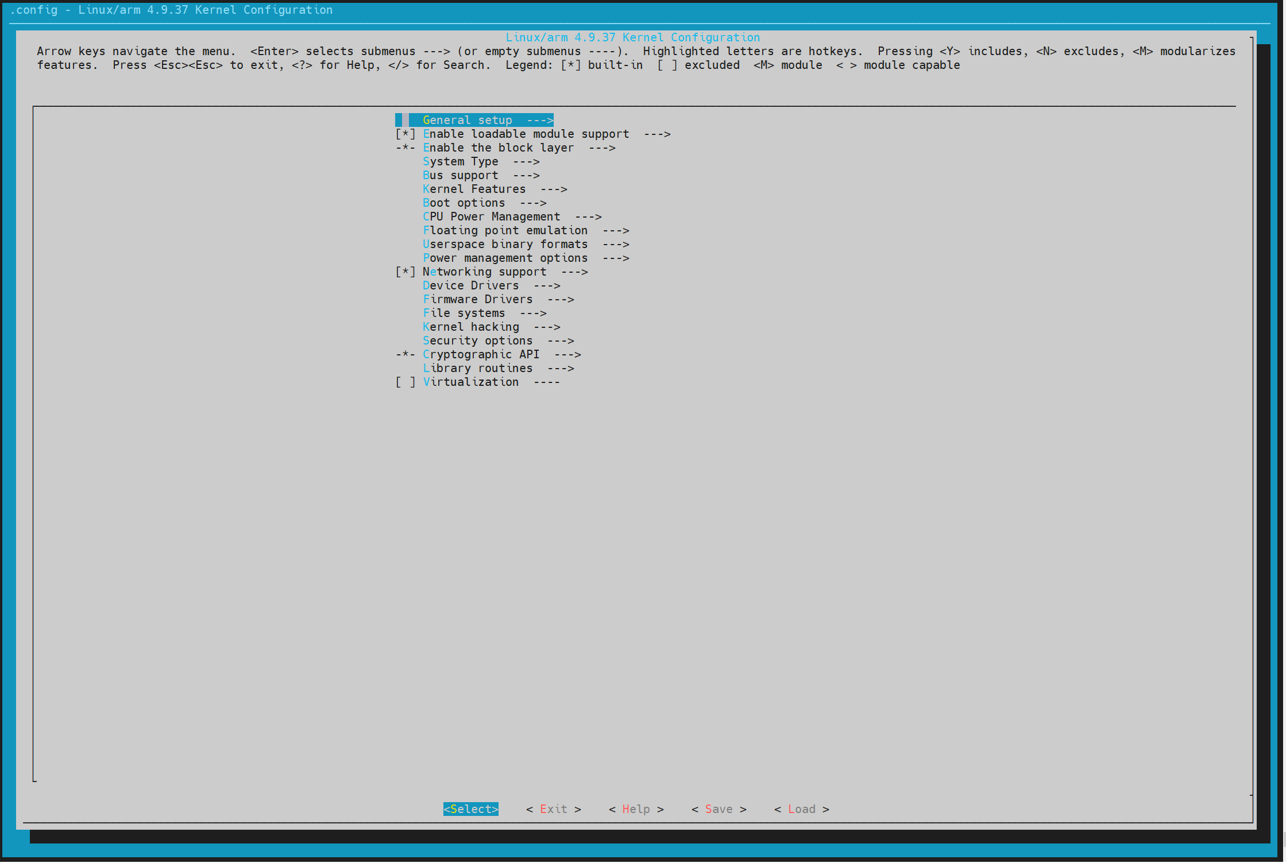Open the File systems submenu
This screenshot has width=1286, height=863.
click(463, 313)
